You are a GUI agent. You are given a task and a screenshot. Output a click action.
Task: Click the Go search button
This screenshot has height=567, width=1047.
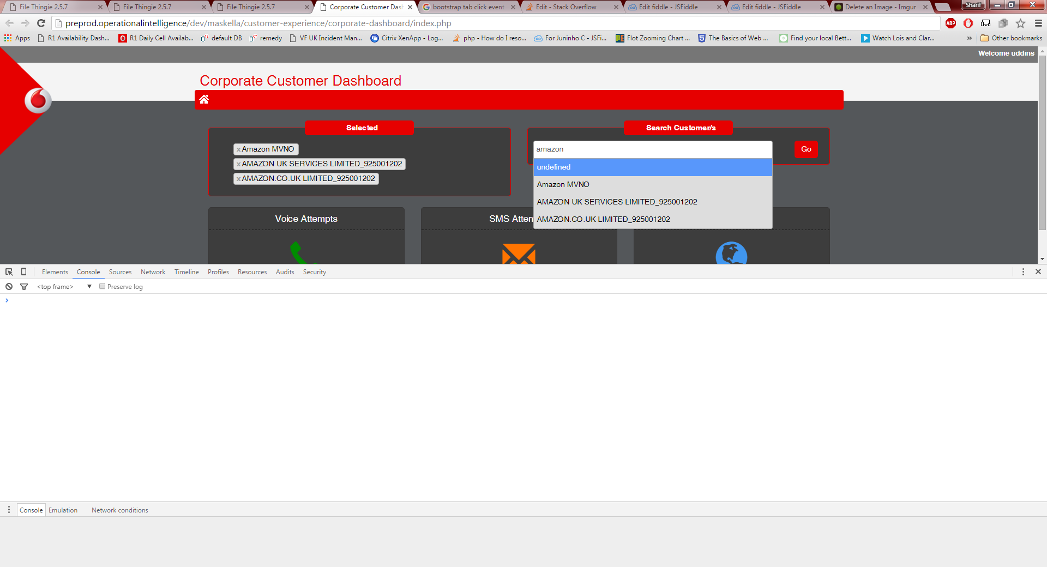806,149
